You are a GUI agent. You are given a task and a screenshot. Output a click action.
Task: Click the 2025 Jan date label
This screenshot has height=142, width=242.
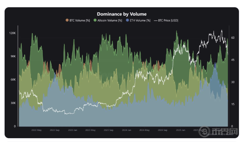(x=181, y=130)
